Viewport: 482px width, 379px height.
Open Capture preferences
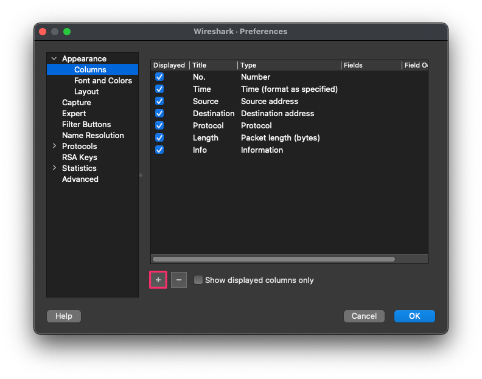[77, 102]
